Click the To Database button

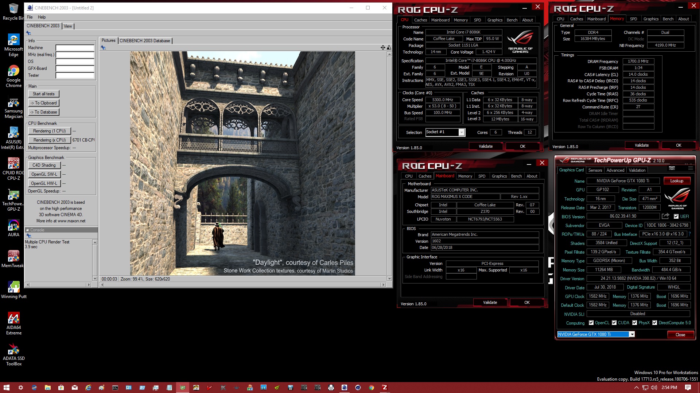tap(43, 112)
